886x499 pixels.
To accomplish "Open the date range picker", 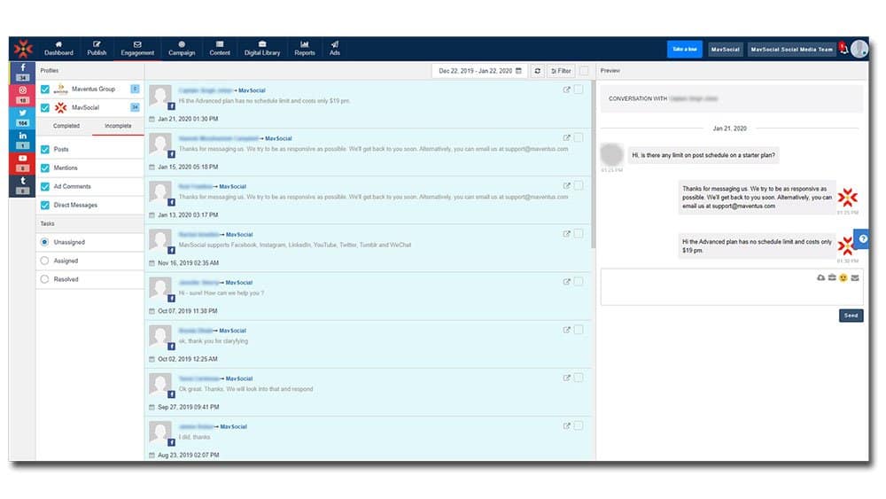I will 479,71.
